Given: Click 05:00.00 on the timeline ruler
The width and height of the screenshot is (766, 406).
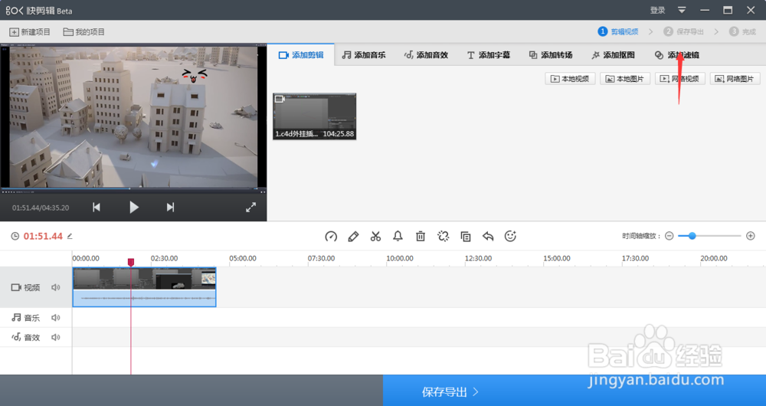Looking at the screenshot, I should pyautogui.click(x=243, y=258).
